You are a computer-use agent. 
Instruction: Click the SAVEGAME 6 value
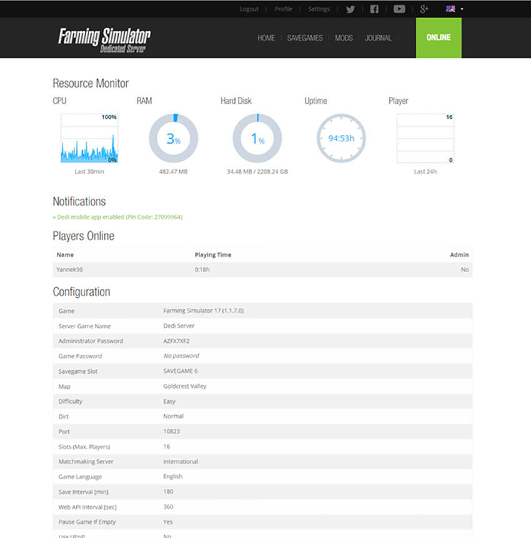pyautogui.click(x=181, y=371)
